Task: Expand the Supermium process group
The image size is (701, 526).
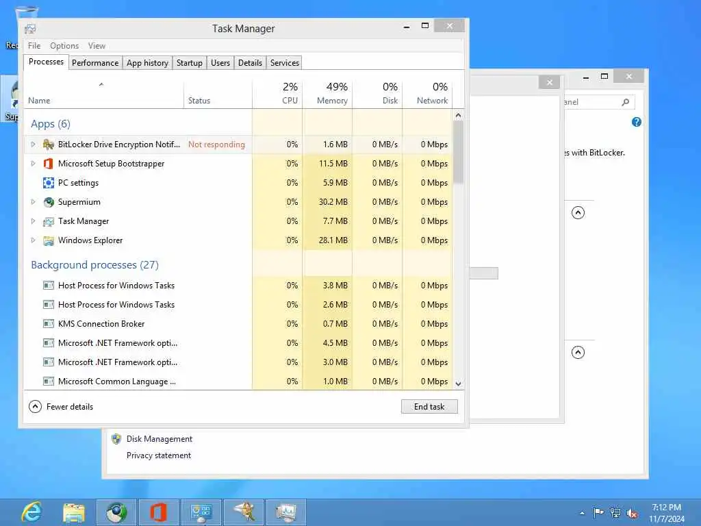Action: coord(33,202)
